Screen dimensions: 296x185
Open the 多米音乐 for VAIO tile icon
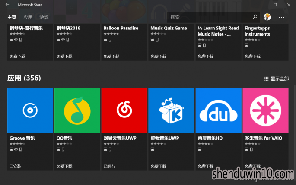coord(265,110)
